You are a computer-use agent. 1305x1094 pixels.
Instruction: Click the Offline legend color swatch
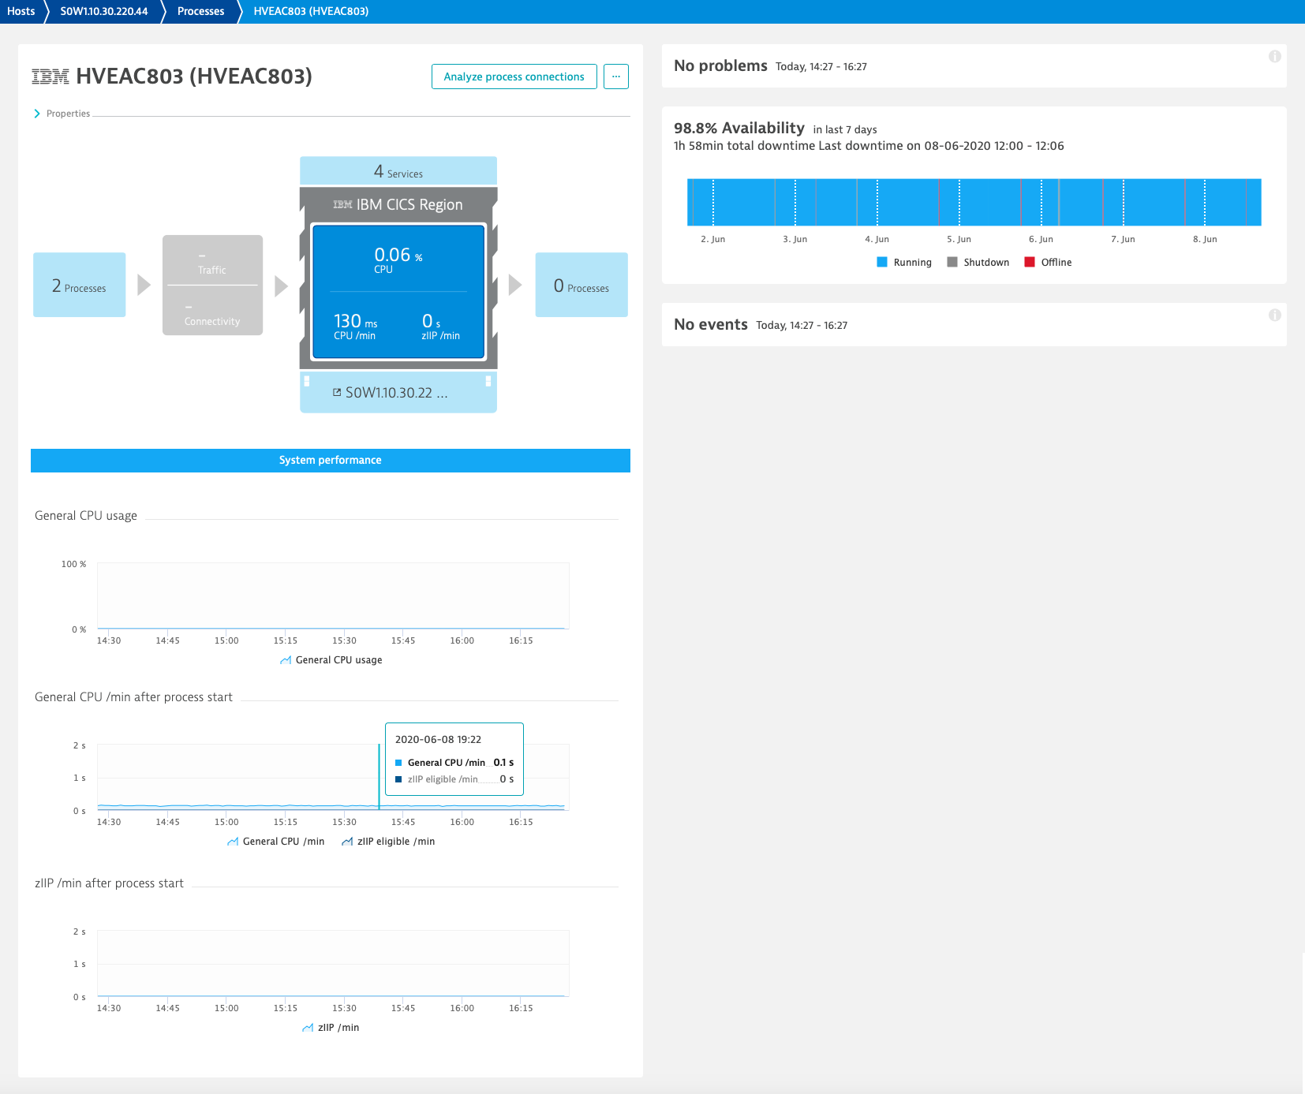point(1030,262)
